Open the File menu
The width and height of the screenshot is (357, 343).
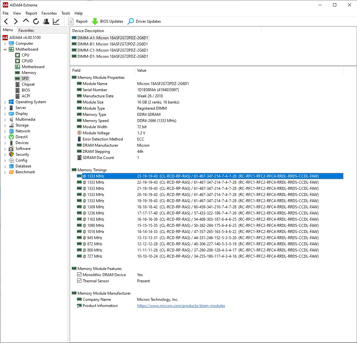tap(6, 13)
